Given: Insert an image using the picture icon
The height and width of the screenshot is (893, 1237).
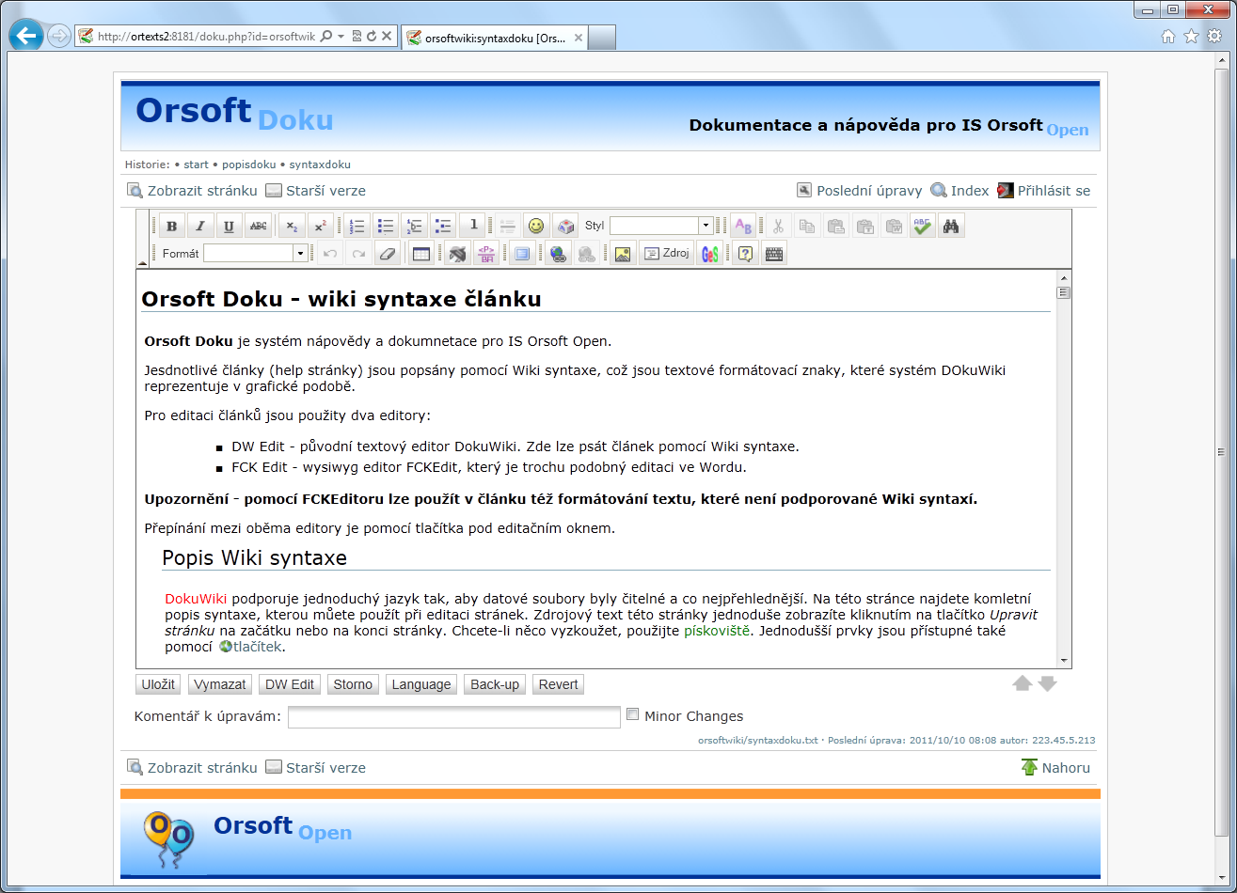Looking at the screenshot, I should click(622, 254).
